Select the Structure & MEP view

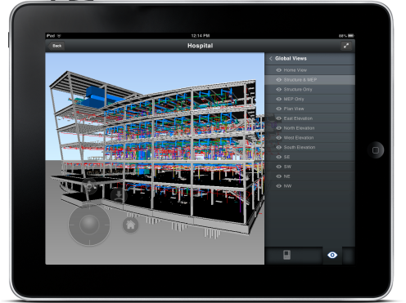point(310,80)
